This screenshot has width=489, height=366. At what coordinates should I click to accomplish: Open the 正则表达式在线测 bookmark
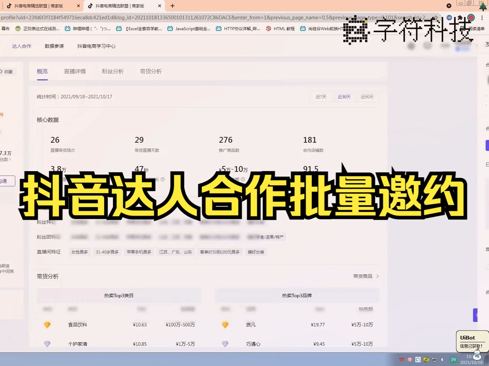[37, 28]
